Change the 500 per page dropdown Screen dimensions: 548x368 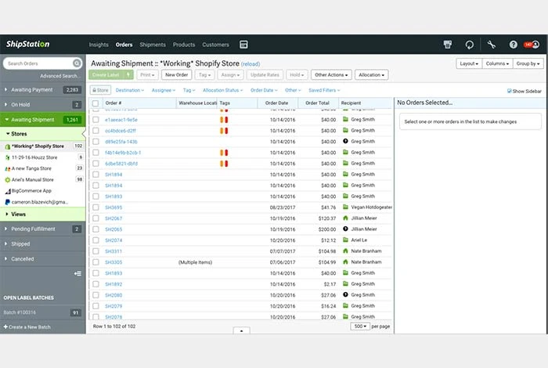pos(360,326)
